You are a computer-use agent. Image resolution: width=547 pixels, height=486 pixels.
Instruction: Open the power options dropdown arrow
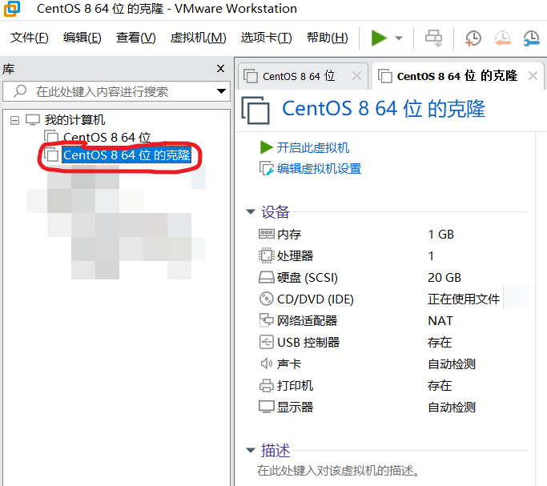tap(398, 38)
